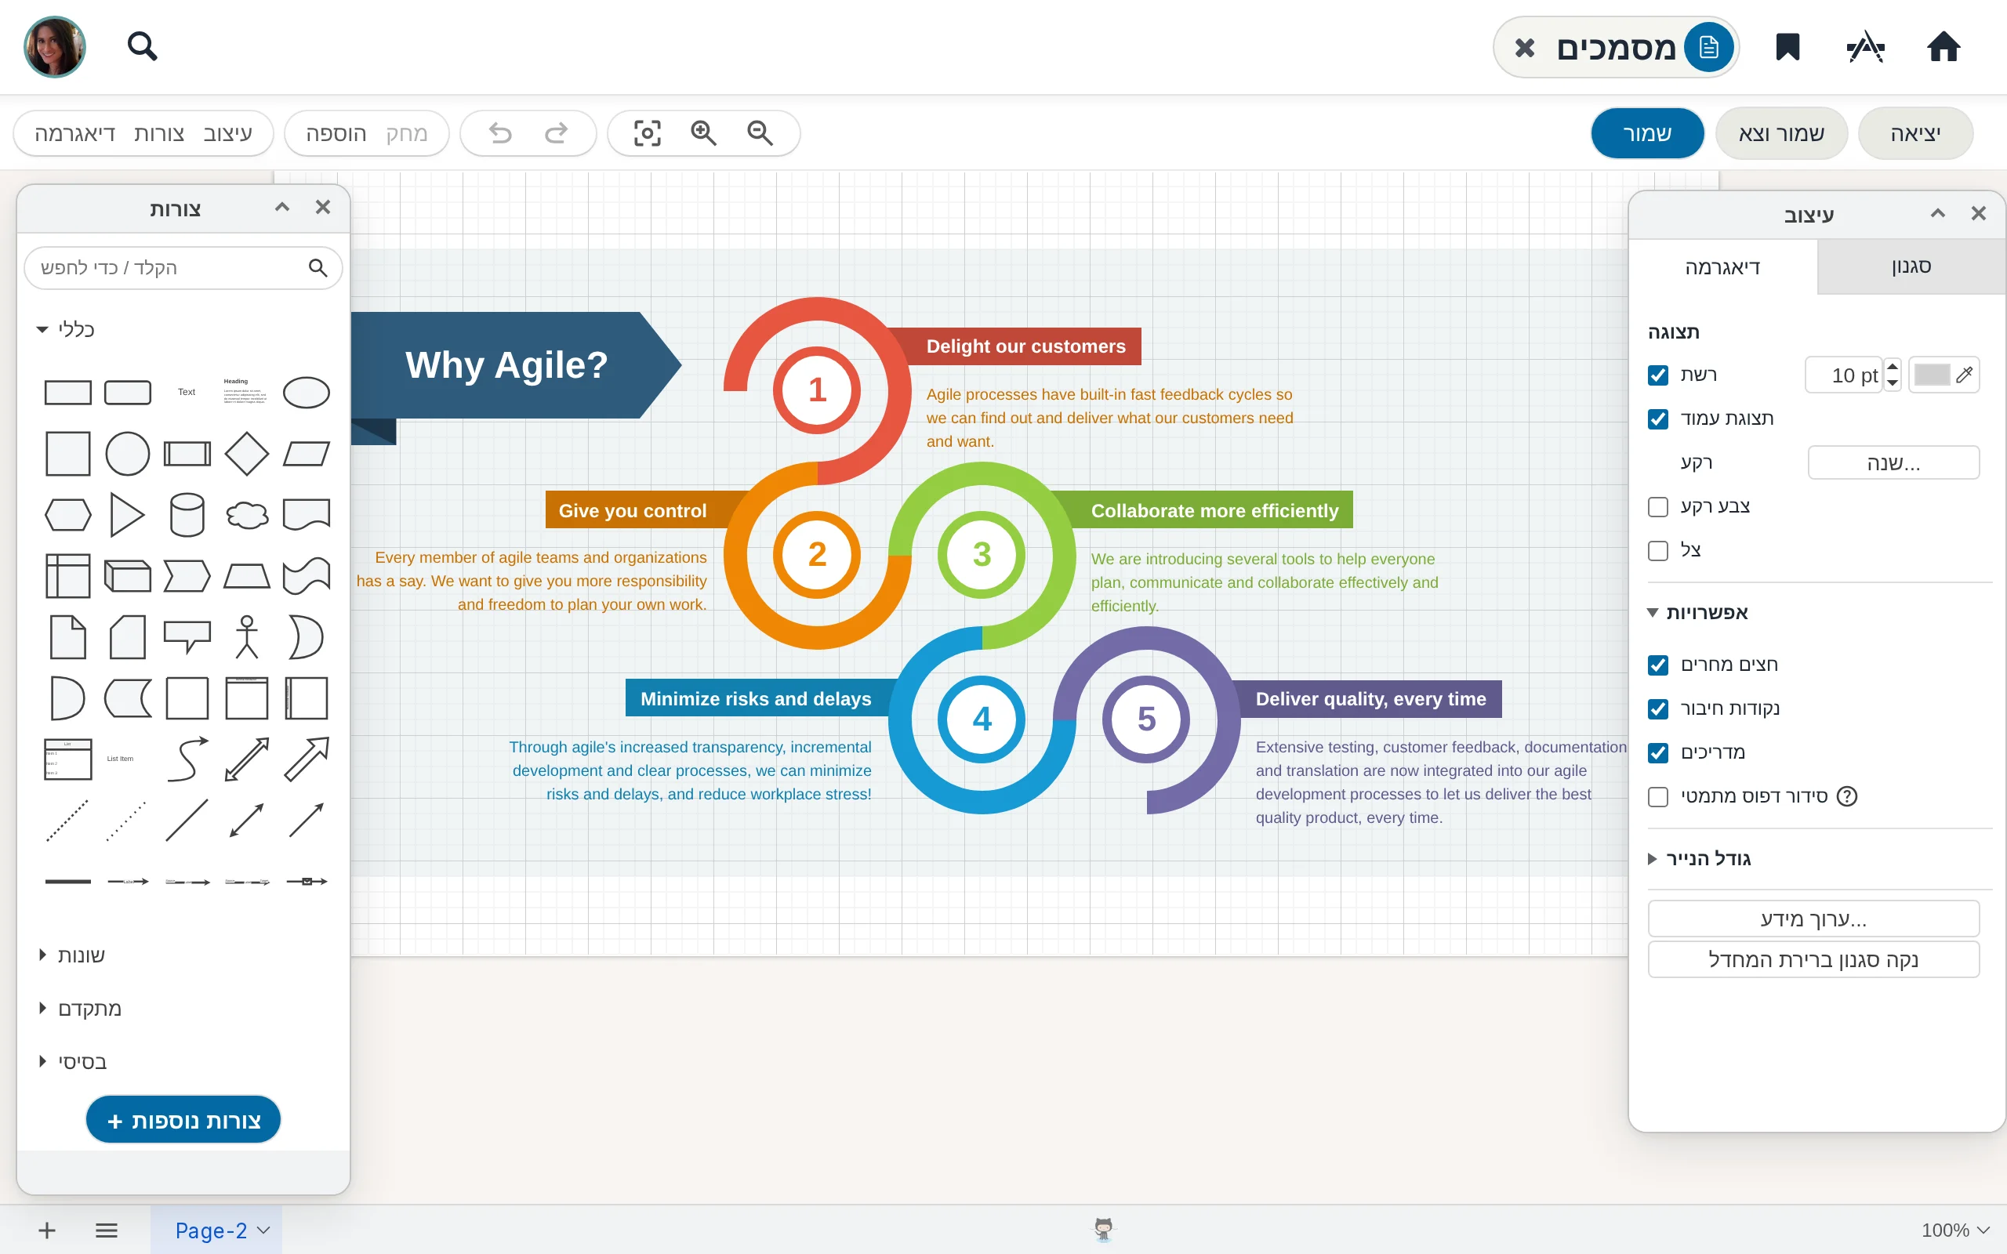Uncheck the רשת grid checkbox
The width and height of the screenshot is (2007, 1254).
[1658, 375]
